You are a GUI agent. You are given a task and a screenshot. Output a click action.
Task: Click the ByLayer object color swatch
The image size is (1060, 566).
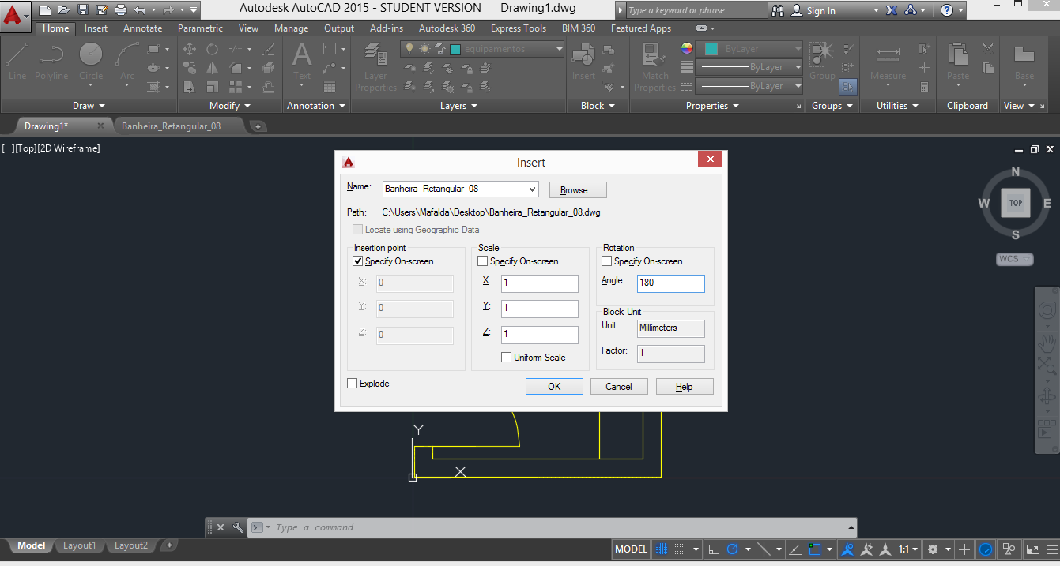711,49
